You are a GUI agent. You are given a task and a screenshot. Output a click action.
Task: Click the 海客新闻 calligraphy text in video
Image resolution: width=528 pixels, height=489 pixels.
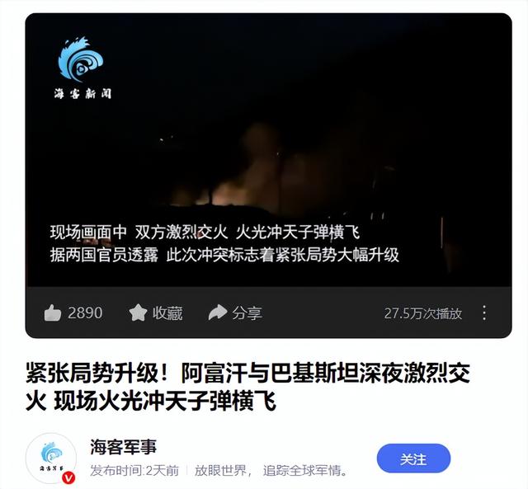coord(82,93)
